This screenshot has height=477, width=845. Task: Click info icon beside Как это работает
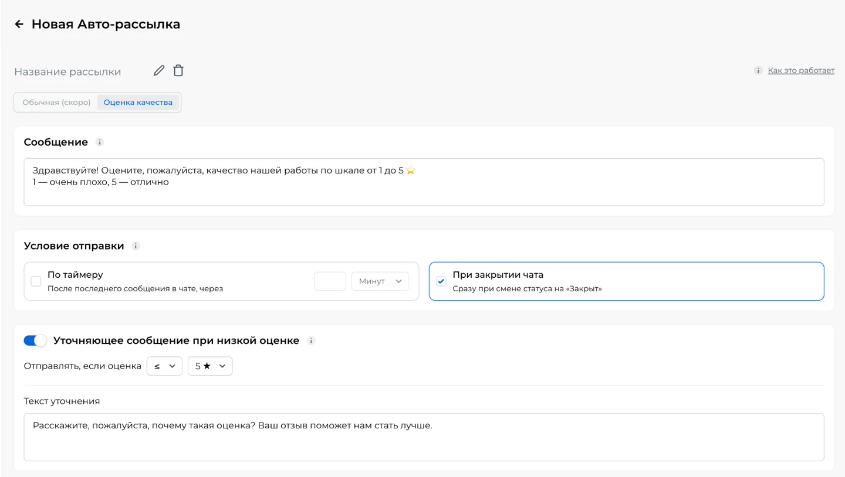tap(758, 70)
